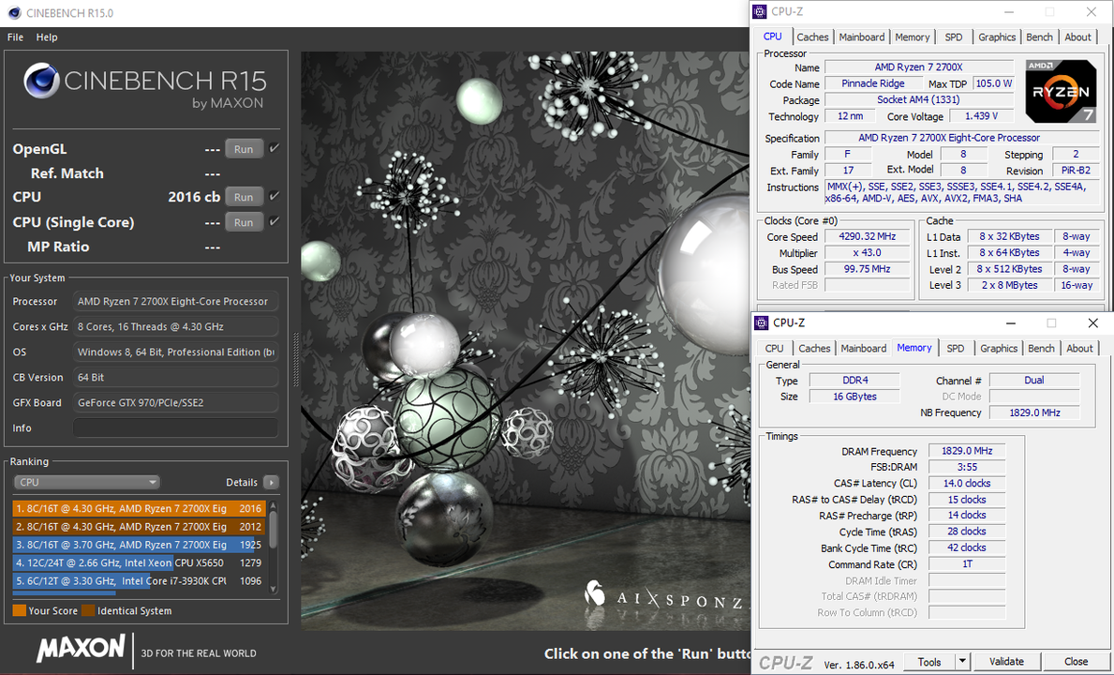Run the OpenGL benchmark
The image size is (1114, 675).
pos(244,149)
